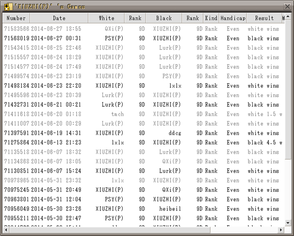Screen dimensions: 294x236
Task: Close the XIUZHI(P)'s Games window
Action: 287,6
